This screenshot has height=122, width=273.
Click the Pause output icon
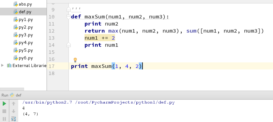[x=5, y=119]
